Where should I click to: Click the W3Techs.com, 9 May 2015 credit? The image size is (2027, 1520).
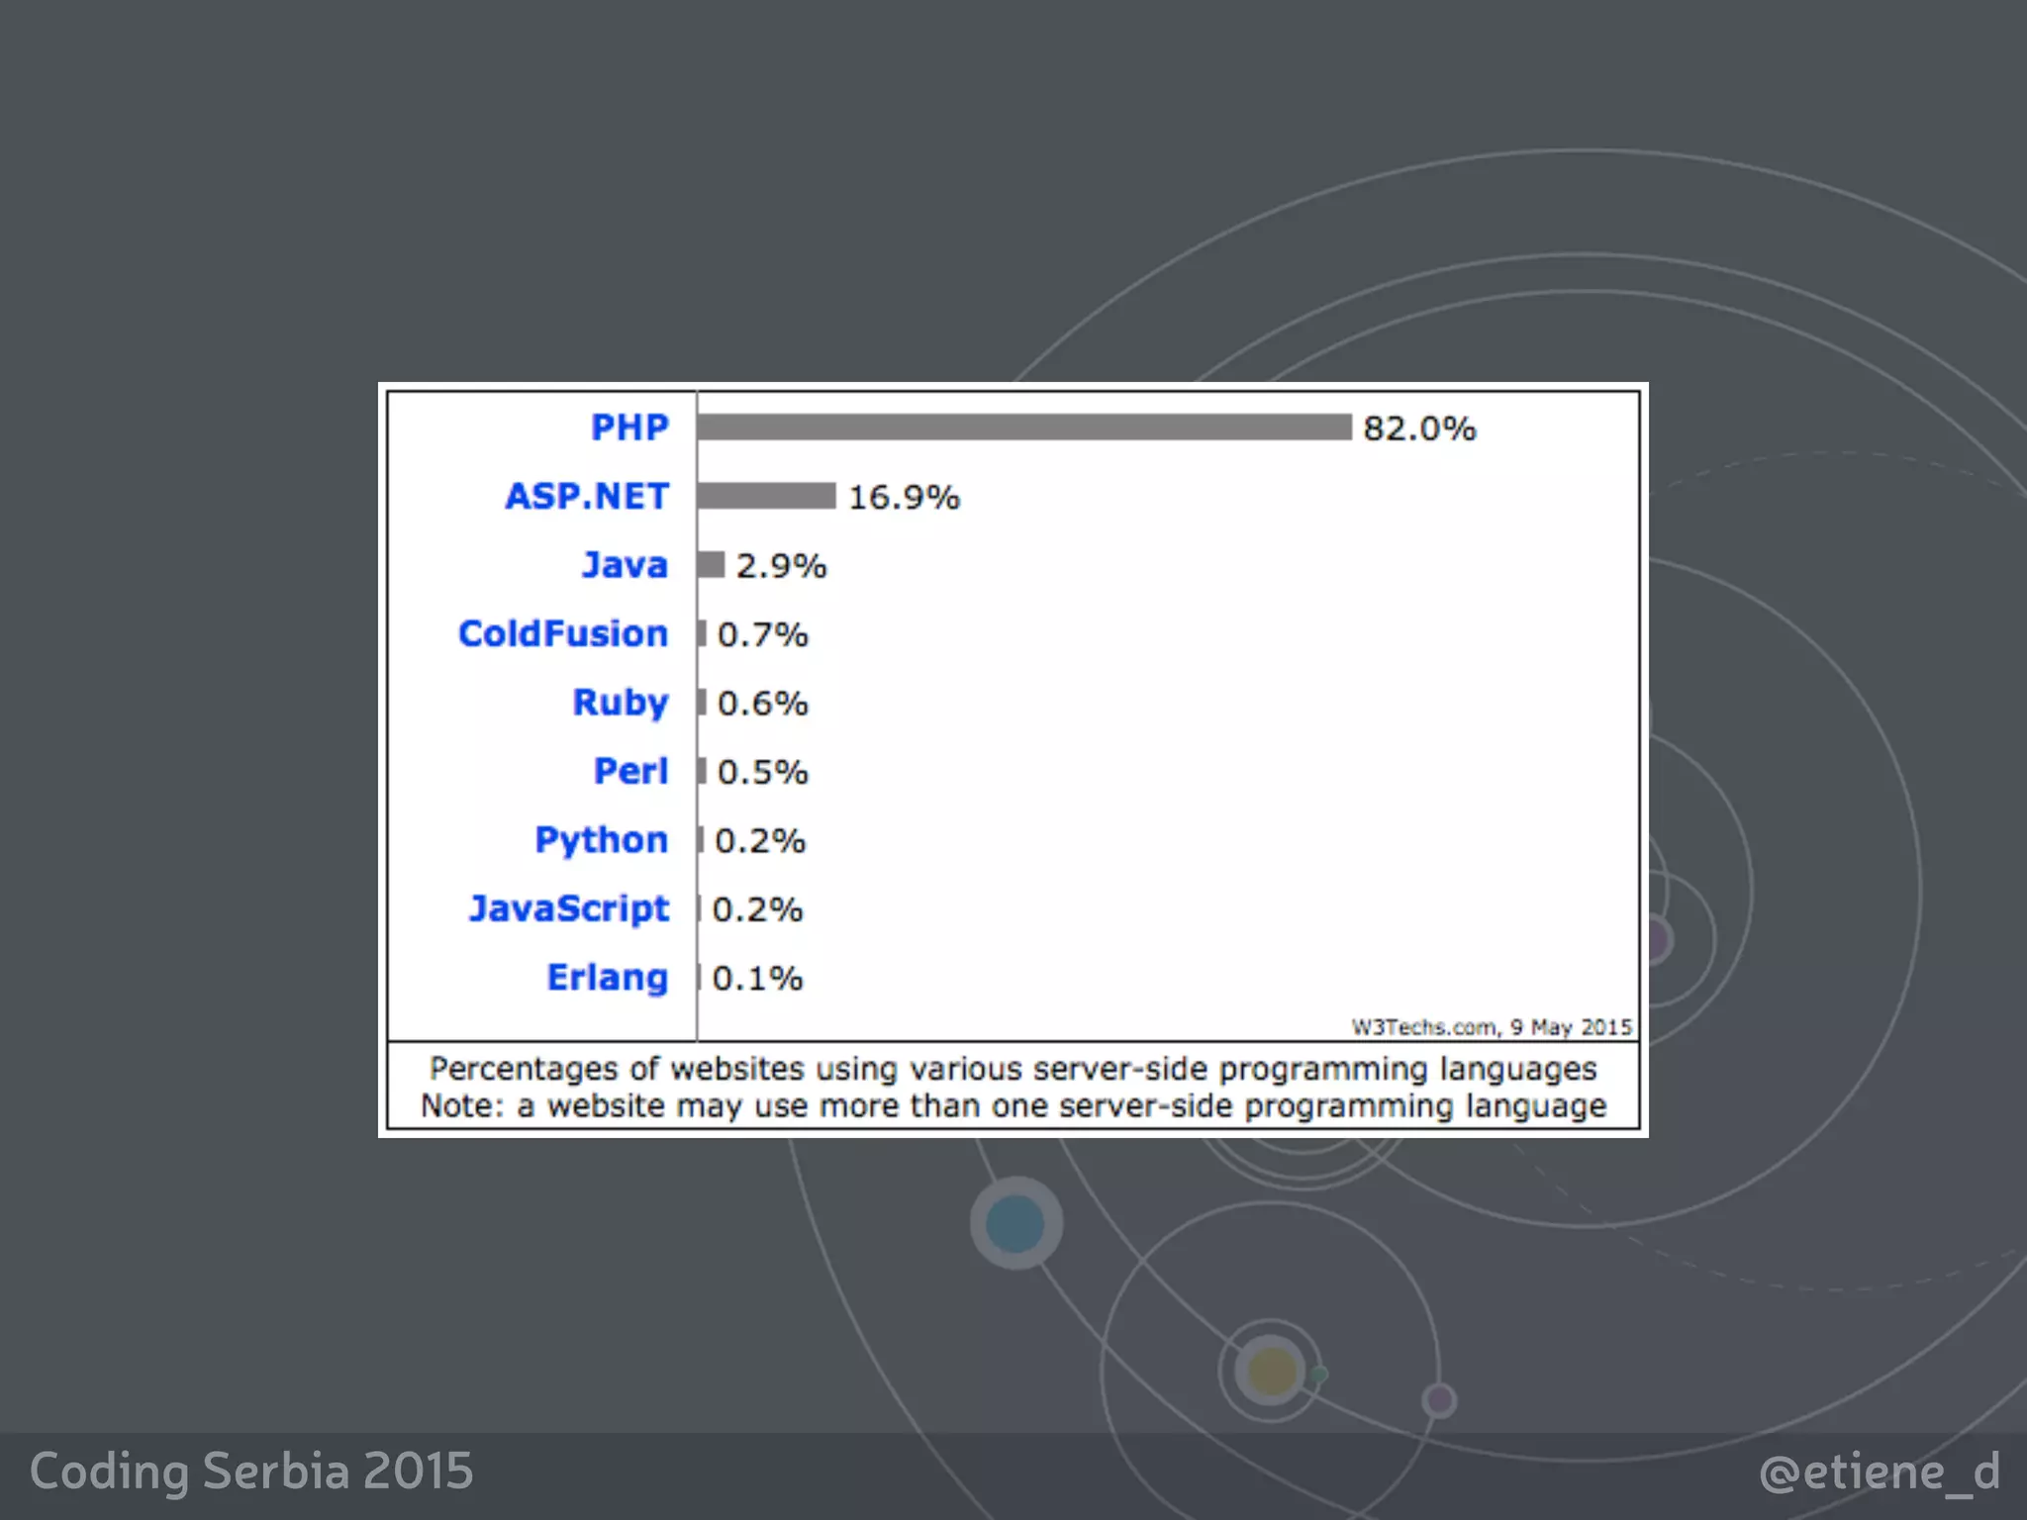point(1492,1027)
